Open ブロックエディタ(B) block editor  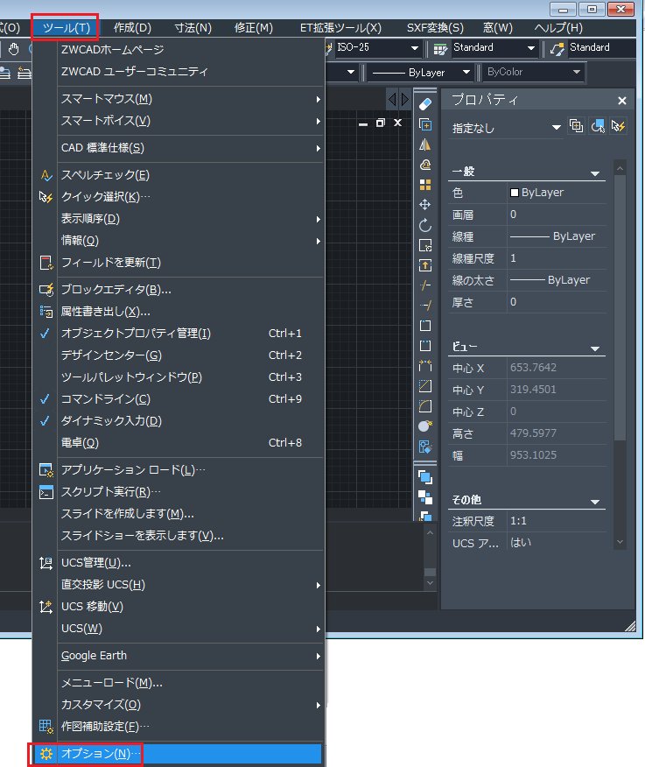click(x=179, y=290)
